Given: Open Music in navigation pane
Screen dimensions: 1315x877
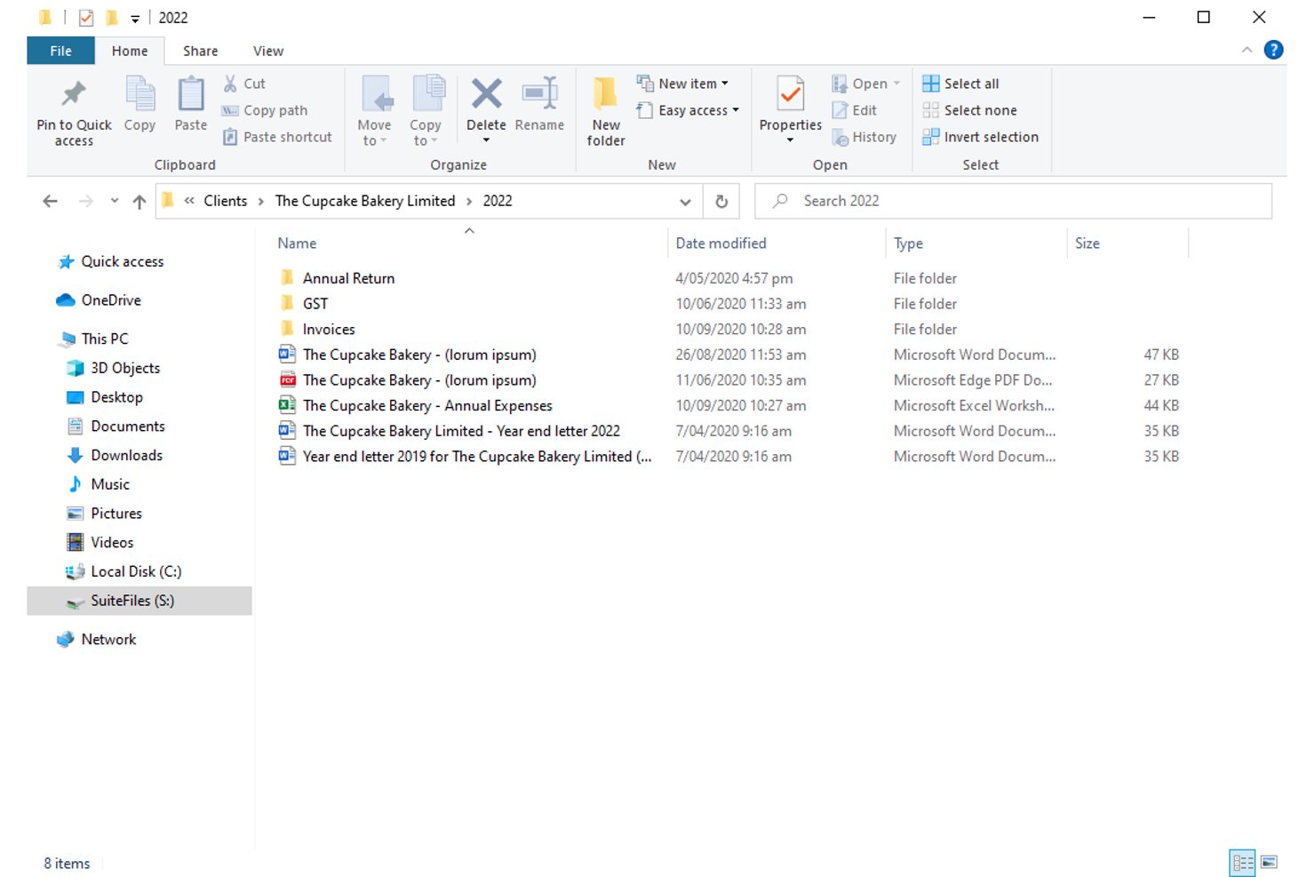Looking at the screenshot, I should [x=109, y=484].
